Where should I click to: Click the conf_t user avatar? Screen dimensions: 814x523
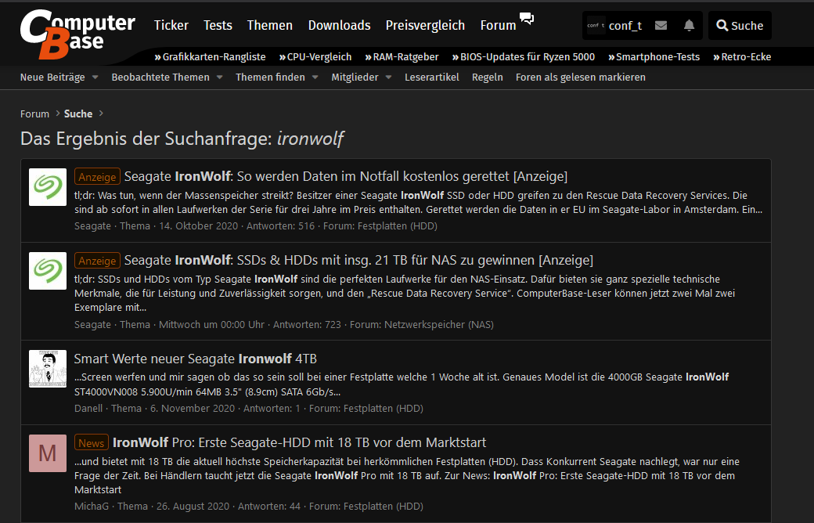[596, 26]
